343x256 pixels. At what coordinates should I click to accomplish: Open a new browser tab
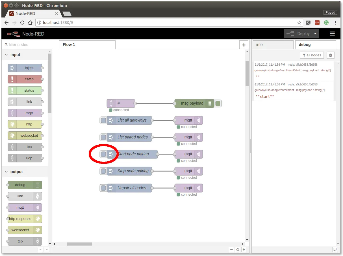pos(67,14)
